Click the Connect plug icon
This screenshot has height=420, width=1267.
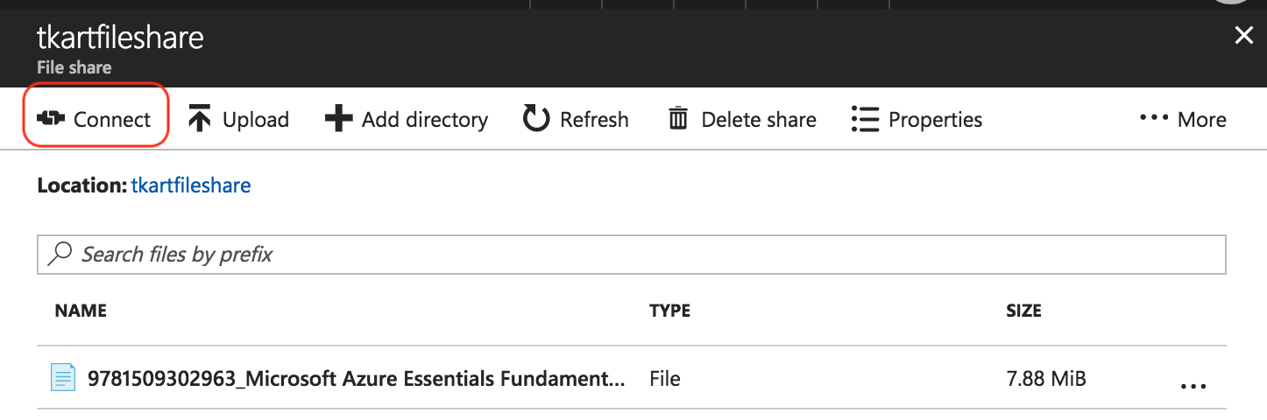pos(51,119)
